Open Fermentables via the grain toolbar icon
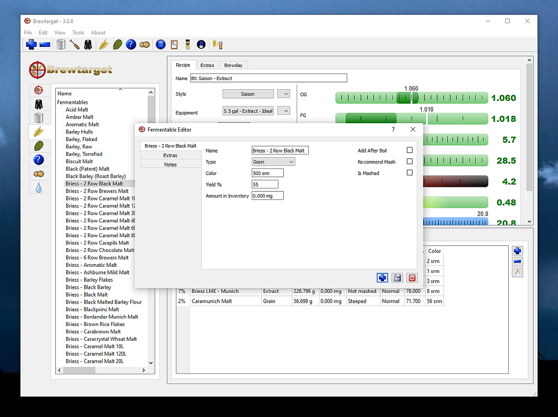The width and height of the screenshot is (558, 417). coord(103,45)
